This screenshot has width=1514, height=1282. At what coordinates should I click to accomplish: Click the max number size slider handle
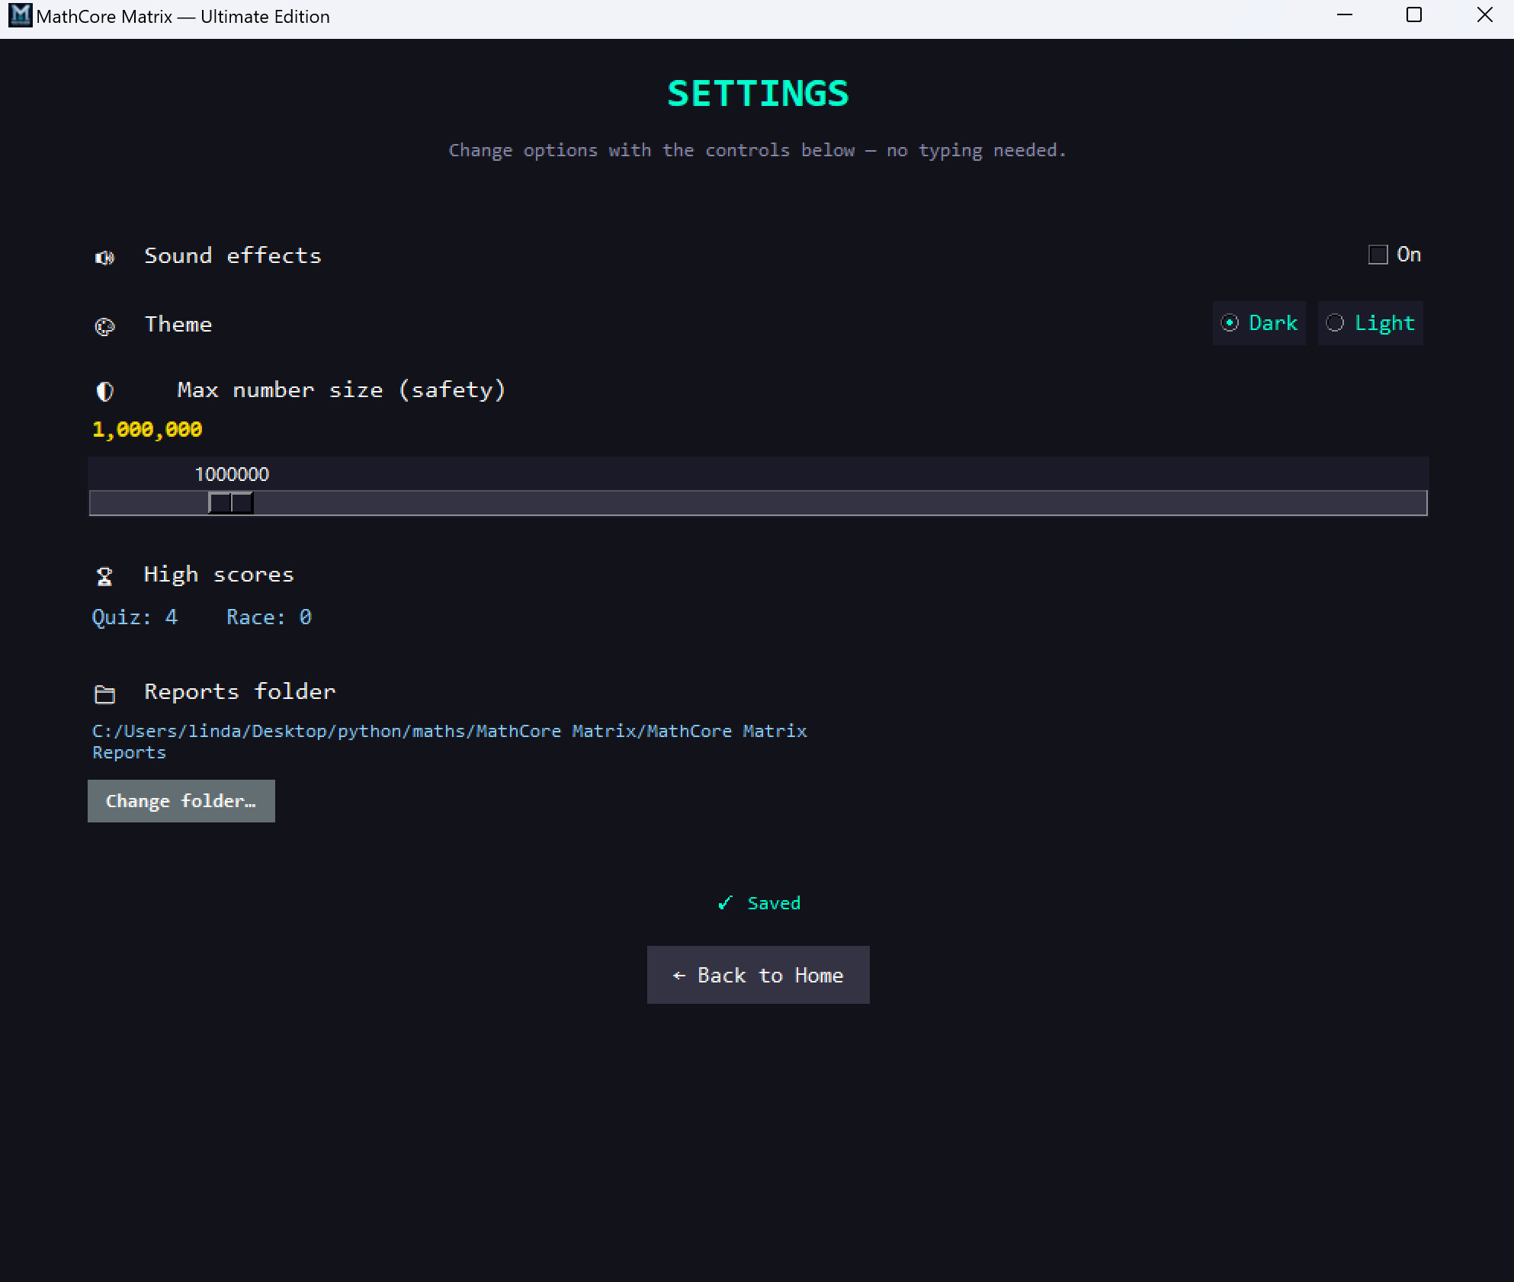click(231, 503)
